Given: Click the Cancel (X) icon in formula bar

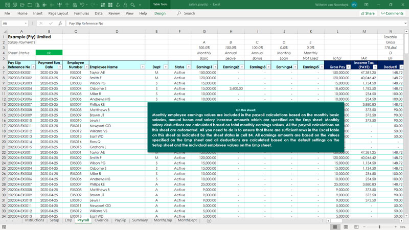Looking at the screenshot, I should (41, 23).
